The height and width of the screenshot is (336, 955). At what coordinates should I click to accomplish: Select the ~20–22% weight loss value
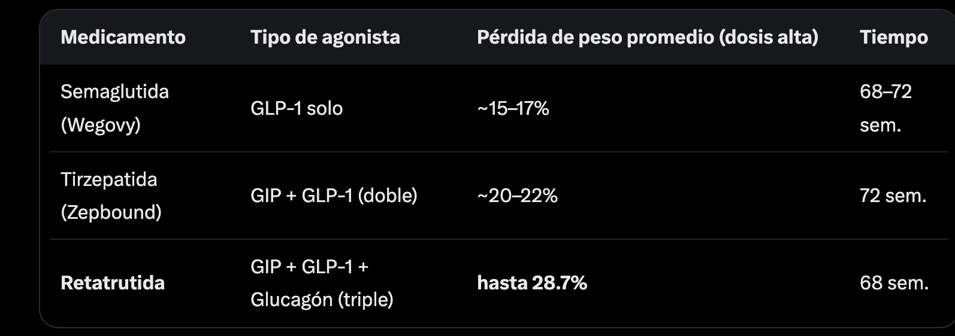(517, 196)
